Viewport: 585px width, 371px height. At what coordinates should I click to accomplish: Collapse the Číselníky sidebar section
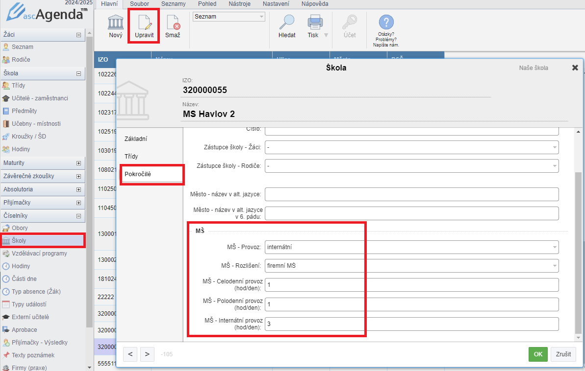pos(79,216)
